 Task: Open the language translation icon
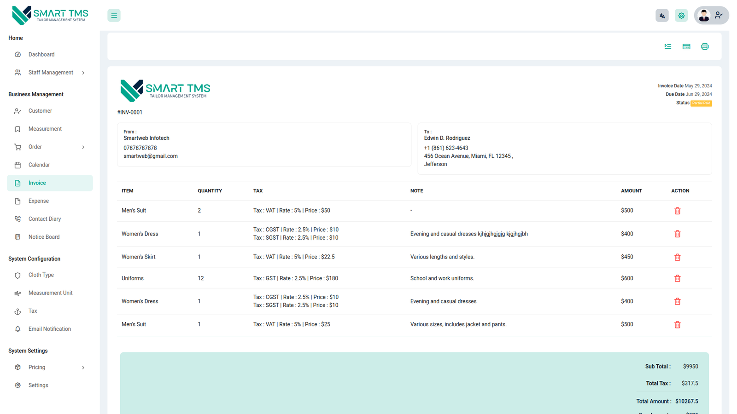[x=662, y=16]
